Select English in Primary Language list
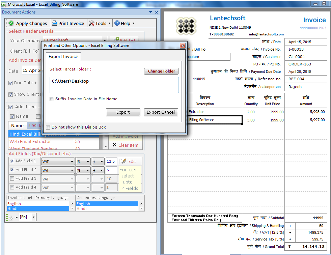The height and width of the screenshot is (255, 331). tap(38, 204)
